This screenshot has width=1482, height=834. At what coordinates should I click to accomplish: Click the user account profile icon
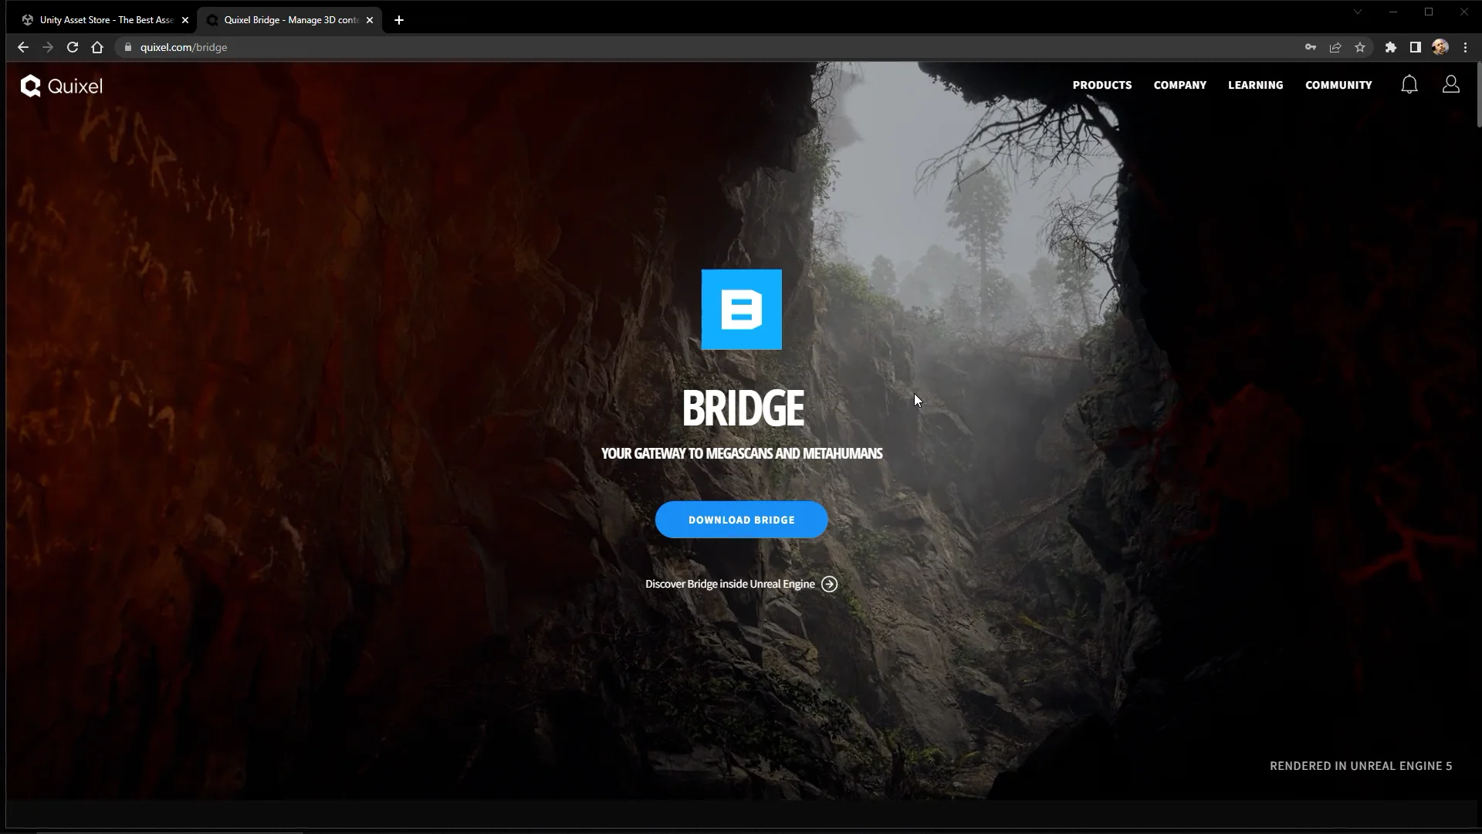[1450, 83]
